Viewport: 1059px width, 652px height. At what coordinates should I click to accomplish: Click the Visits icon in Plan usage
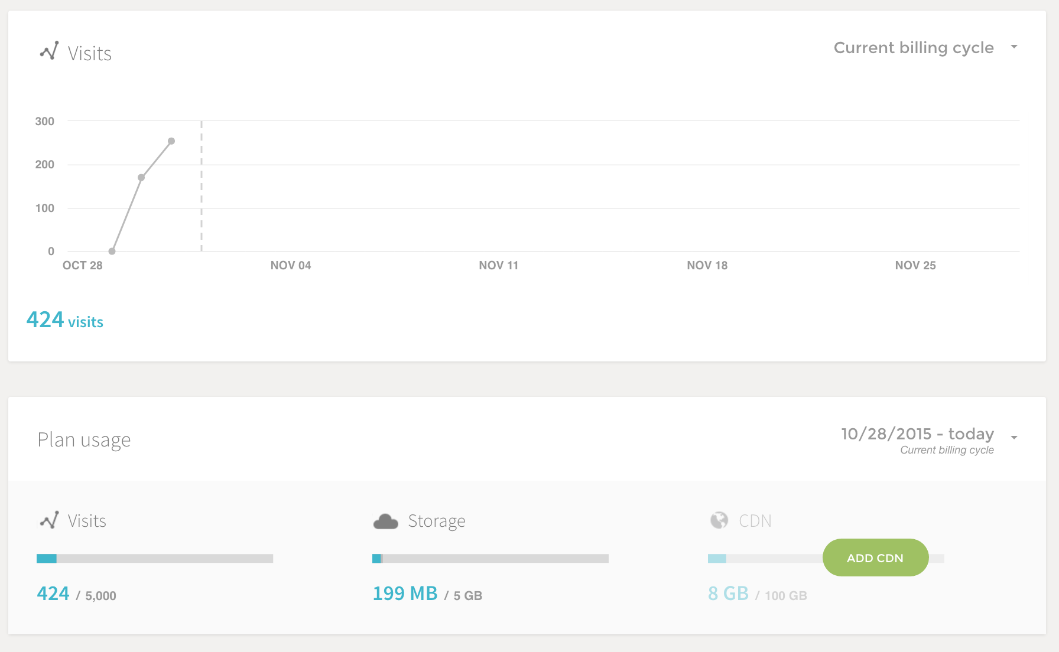(x=50, y=520)
